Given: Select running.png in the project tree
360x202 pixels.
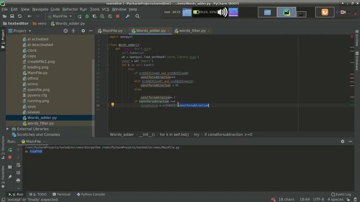Looking at the screenshot, I should tap(38, 101).
